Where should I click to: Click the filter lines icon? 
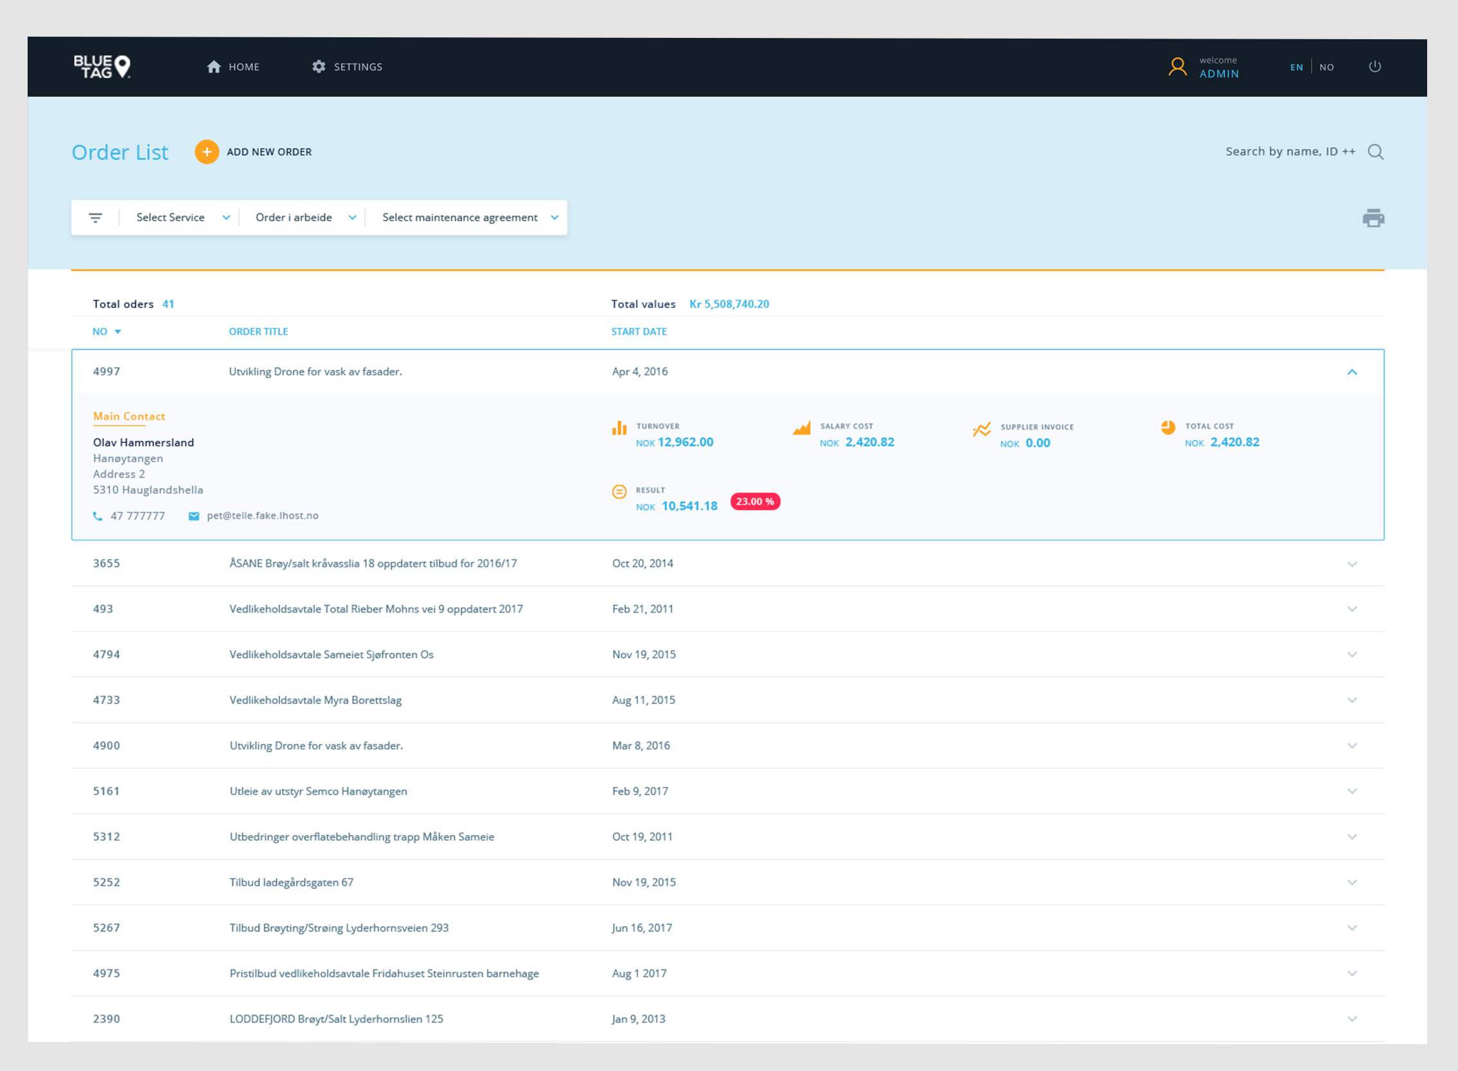[95, 218]
